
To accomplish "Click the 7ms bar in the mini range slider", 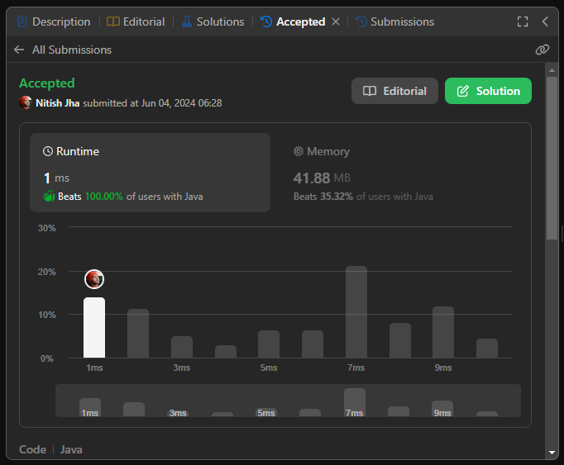I will [355, 402].
